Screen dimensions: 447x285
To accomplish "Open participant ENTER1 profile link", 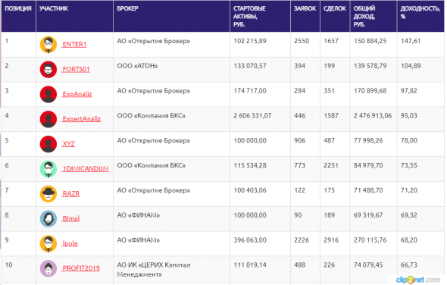I will click(x=74, y=44).
